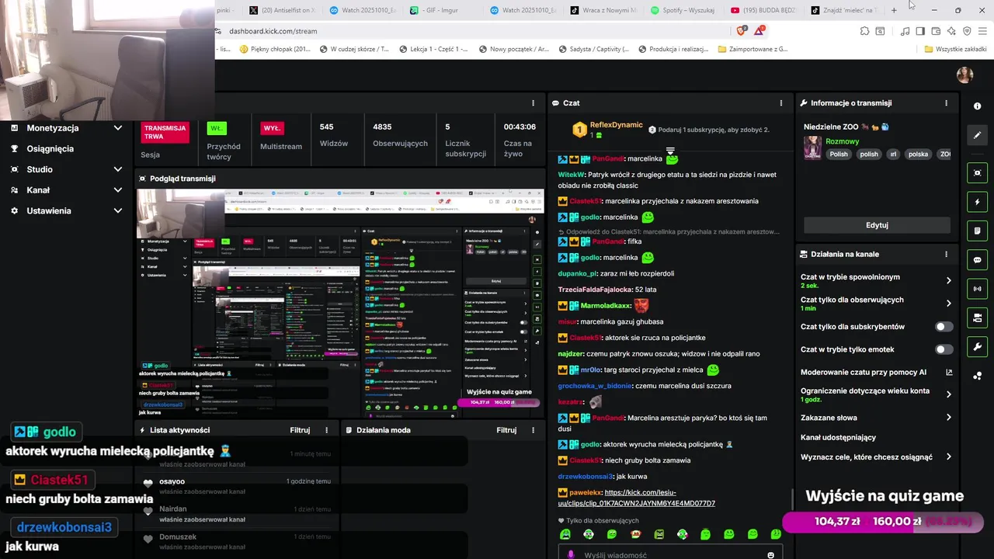994x559 pixels.
Task: Click Kanał udostępniający option
Action: click(838, 437)
